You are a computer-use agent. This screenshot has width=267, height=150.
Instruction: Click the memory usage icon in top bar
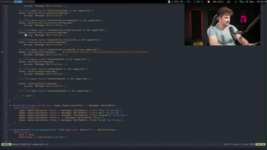[x=209, y=2]
